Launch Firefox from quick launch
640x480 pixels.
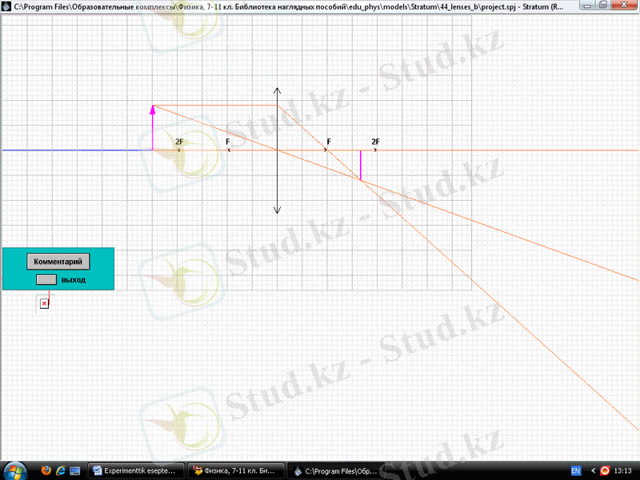45,471
